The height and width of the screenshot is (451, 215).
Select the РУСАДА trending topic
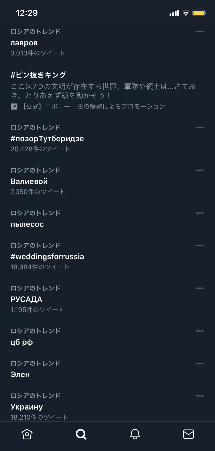point(26,300)
